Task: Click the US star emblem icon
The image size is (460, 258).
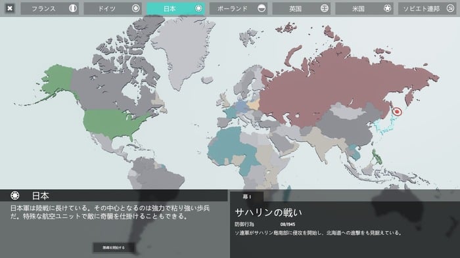Action: pyautogui.click(x=387, y=9)
